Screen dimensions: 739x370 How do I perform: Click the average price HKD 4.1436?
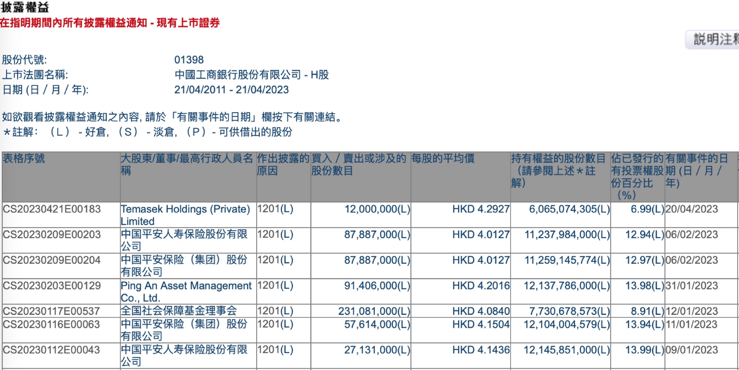pos(481,350)
